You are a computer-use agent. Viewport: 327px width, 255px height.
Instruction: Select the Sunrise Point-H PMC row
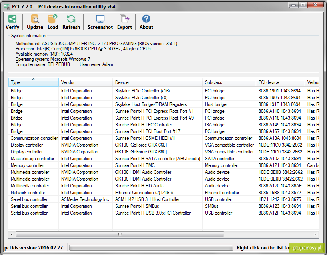(163, 165)
